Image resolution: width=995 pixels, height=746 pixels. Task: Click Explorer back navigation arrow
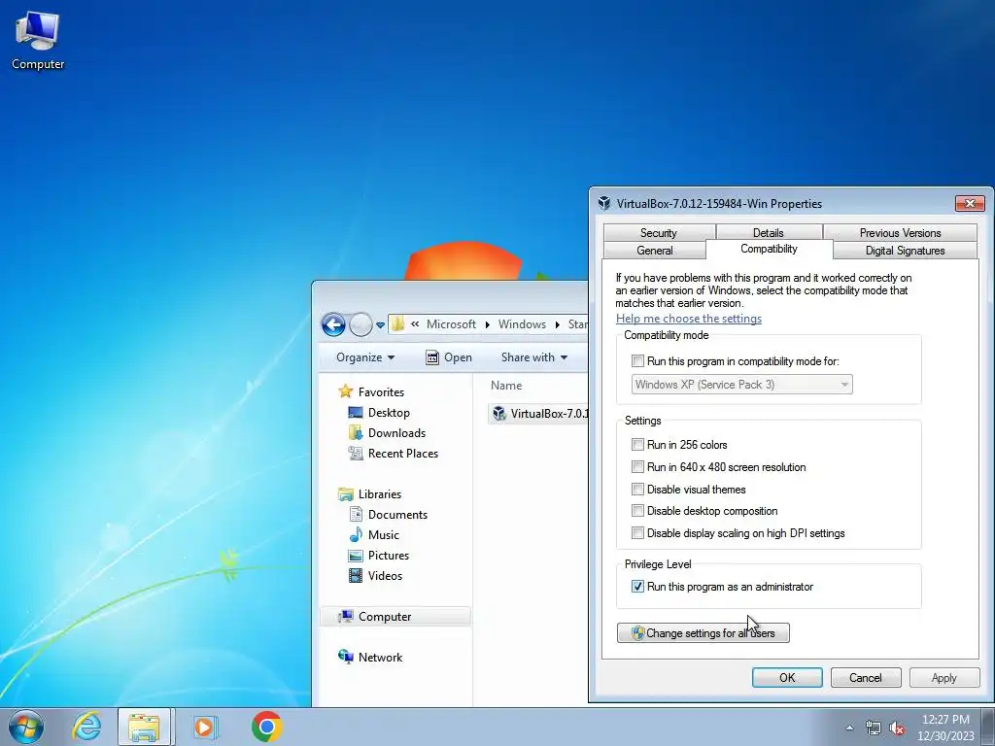(x=334, y=324)
